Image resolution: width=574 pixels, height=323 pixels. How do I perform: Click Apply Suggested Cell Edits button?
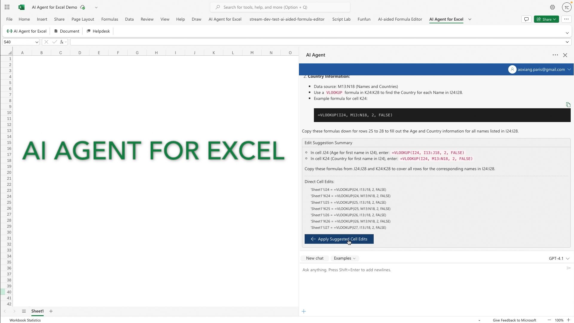(x=339, y=239)
